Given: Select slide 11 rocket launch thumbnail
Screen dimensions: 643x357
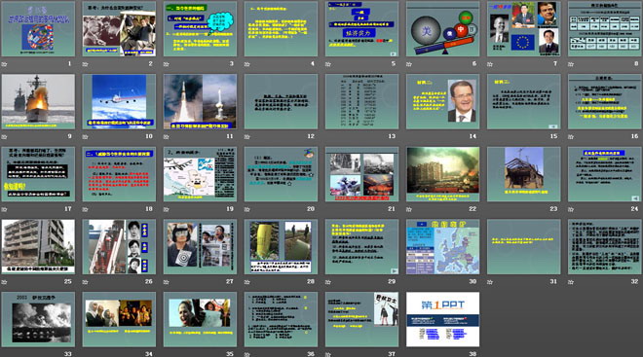Looking at the screenshot, I should coord(200,101).
